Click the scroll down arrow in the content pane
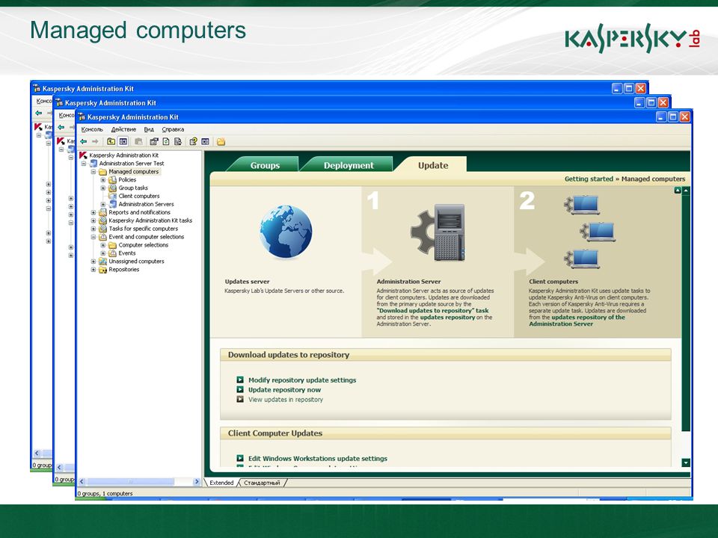This screenshot has width=718, height=538. point(686,463)
